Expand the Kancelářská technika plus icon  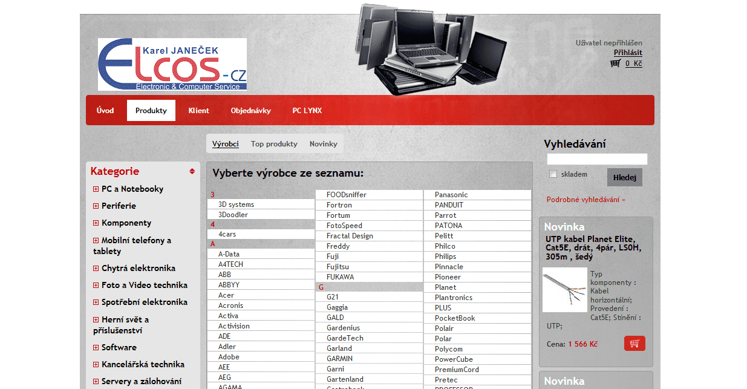(x=96, y=364)
